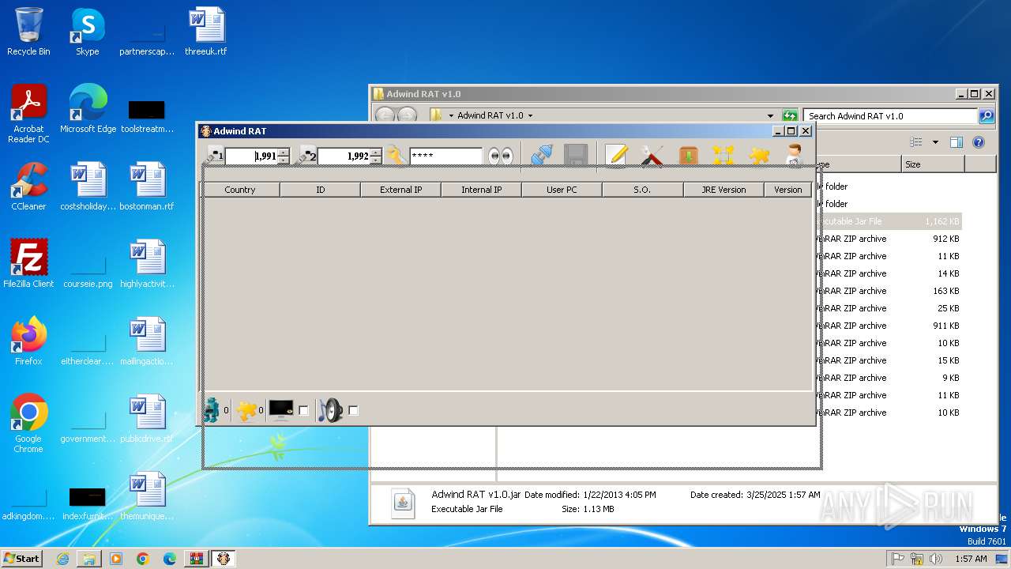Sort by the JRE Version column header
The image size is (1011, 569).
click(723, 190)
